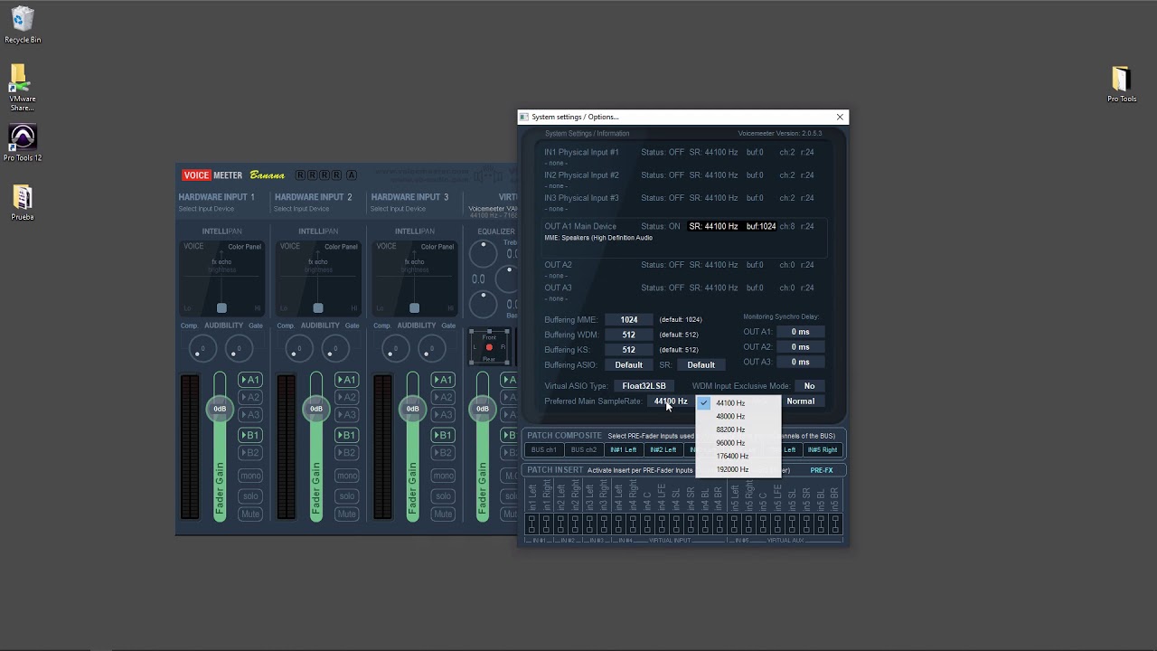
Task: Click the OUT A1 0 ms delay field
Action: tap(800, 332)
